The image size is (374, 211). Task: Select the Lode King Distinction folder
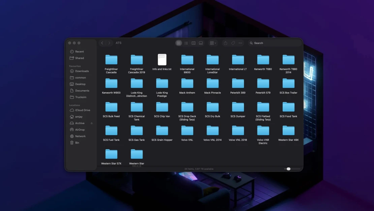coord(137,83)
